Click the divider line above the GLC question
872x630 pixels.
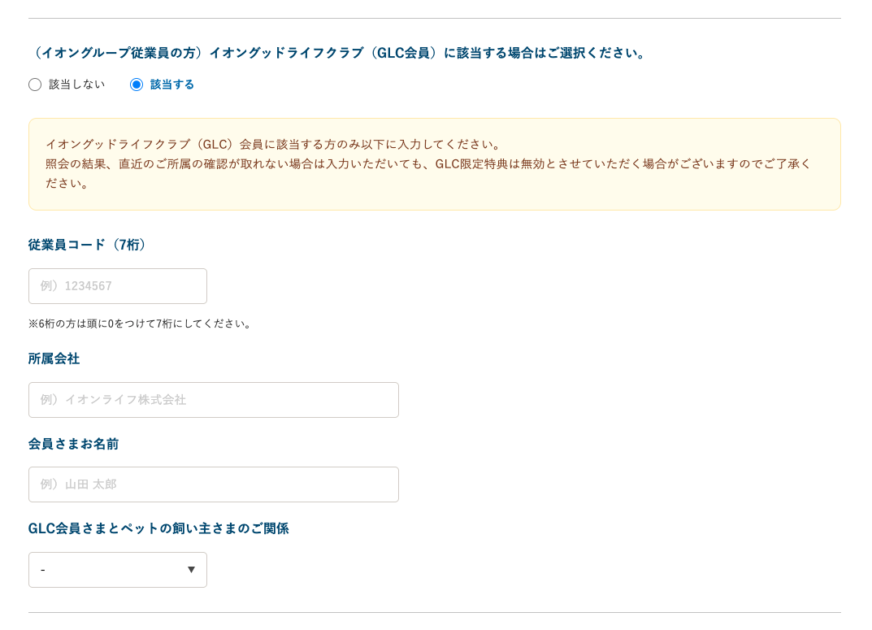(x=435, y=19)
